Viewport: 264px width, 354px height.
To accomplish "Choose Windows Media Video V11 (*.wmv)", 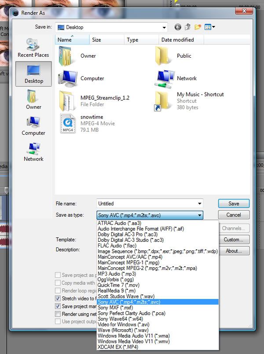I will [x=158, y=341].
